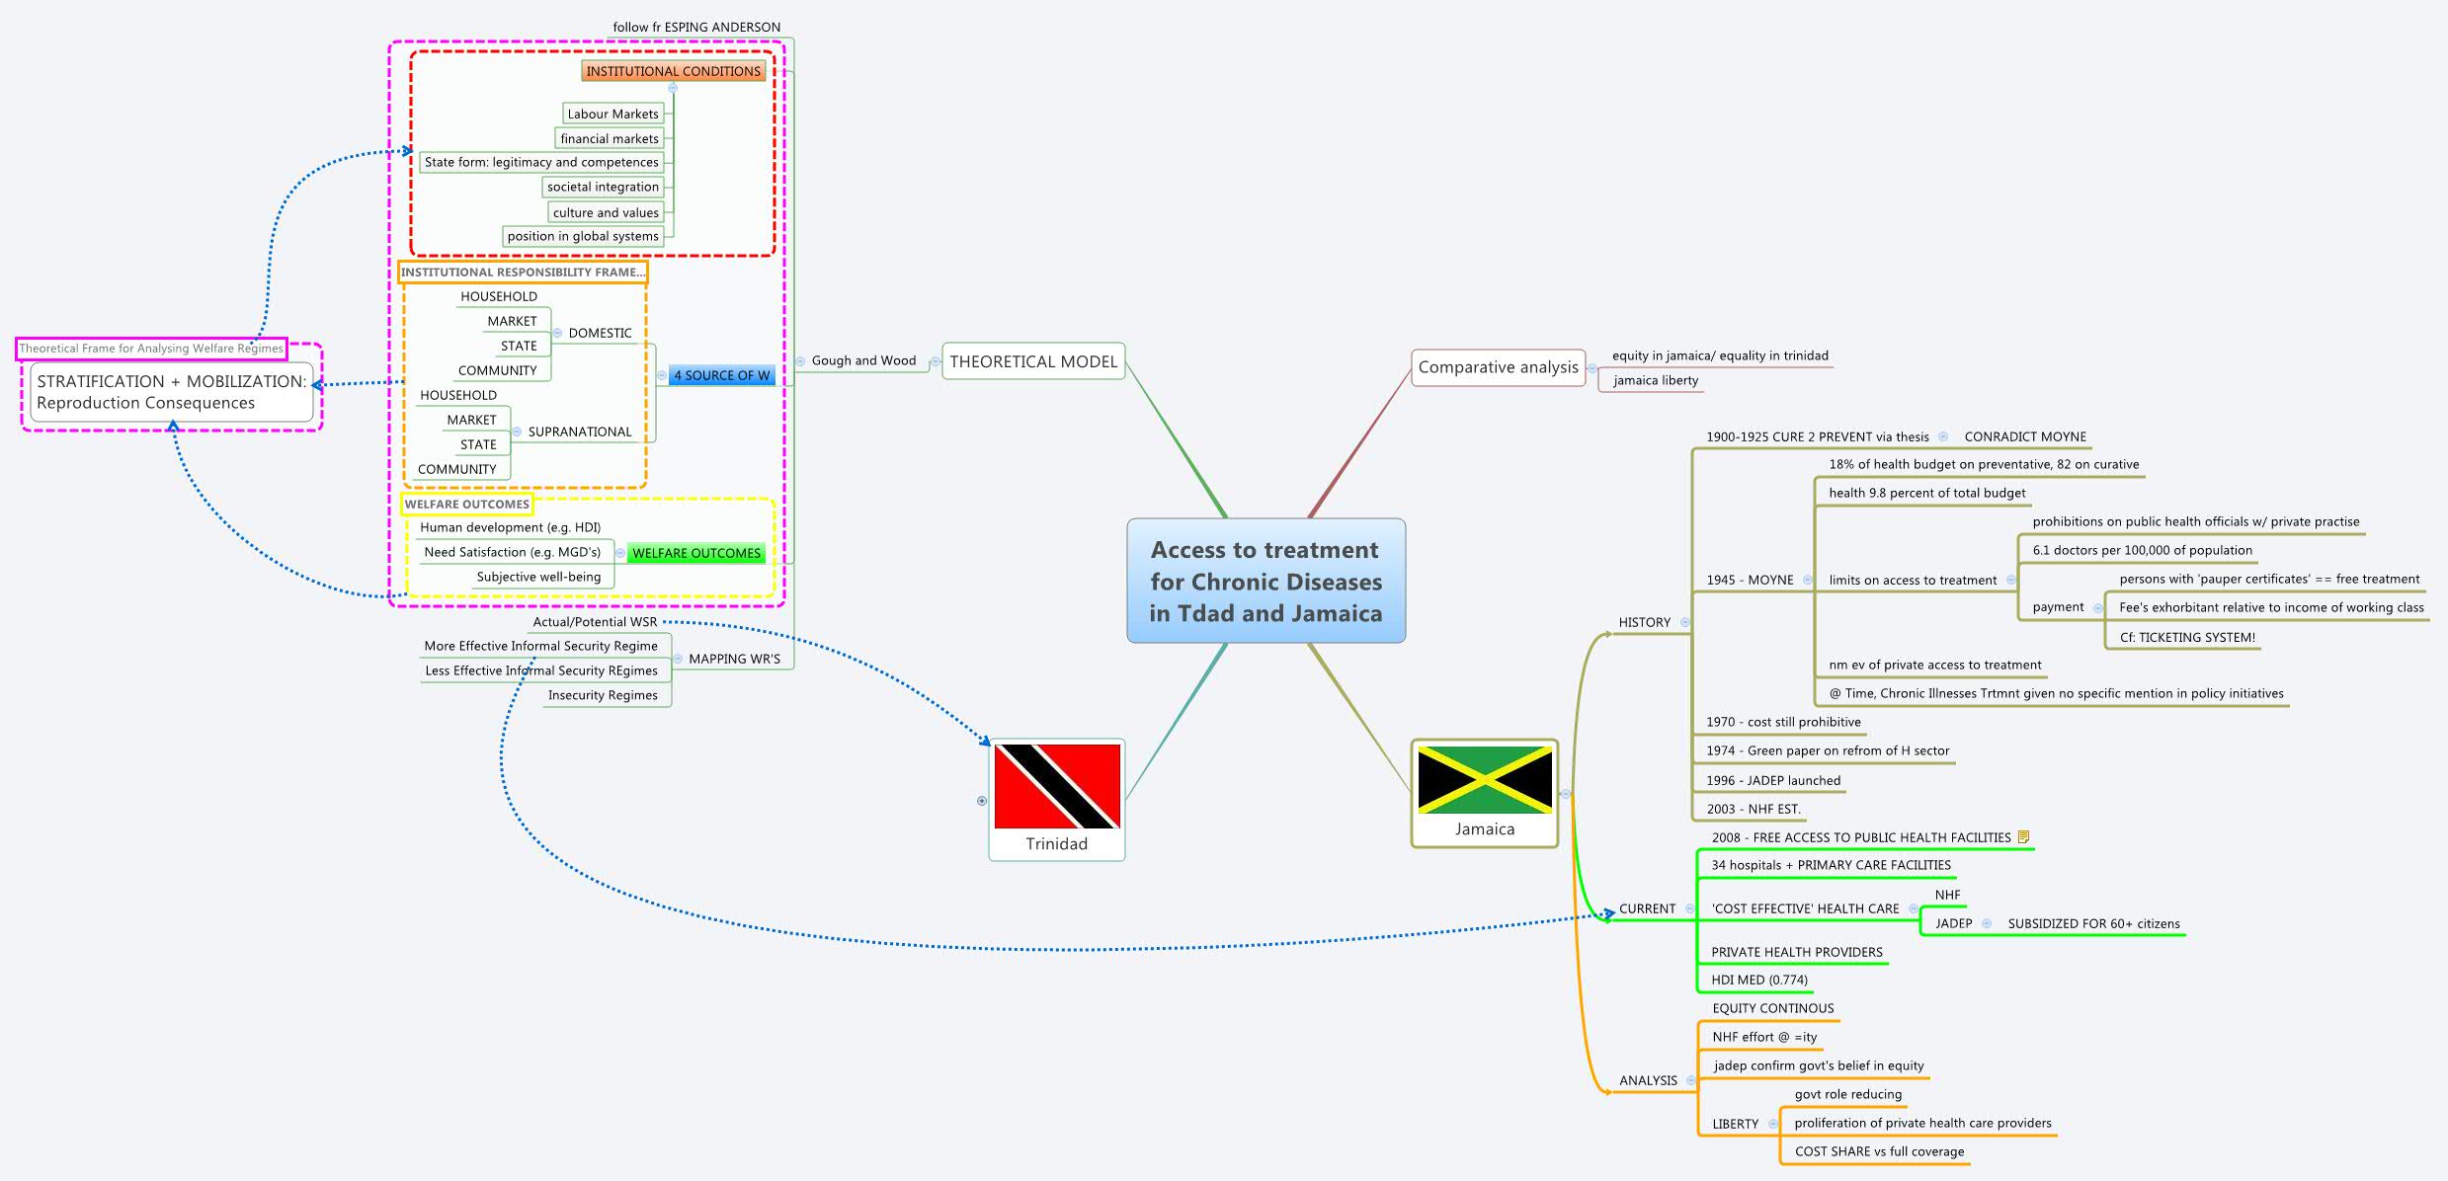Collapse the CURRENT branch
Image resolution: width=2448 pixels, height=1181 pixels.
1690,908
